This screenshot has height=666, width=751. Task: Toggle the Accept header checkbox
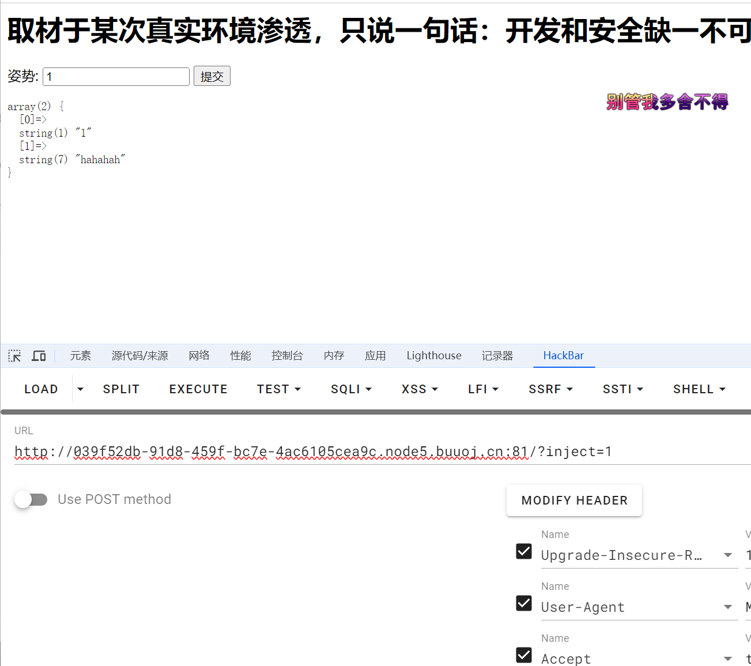[524, 655]
